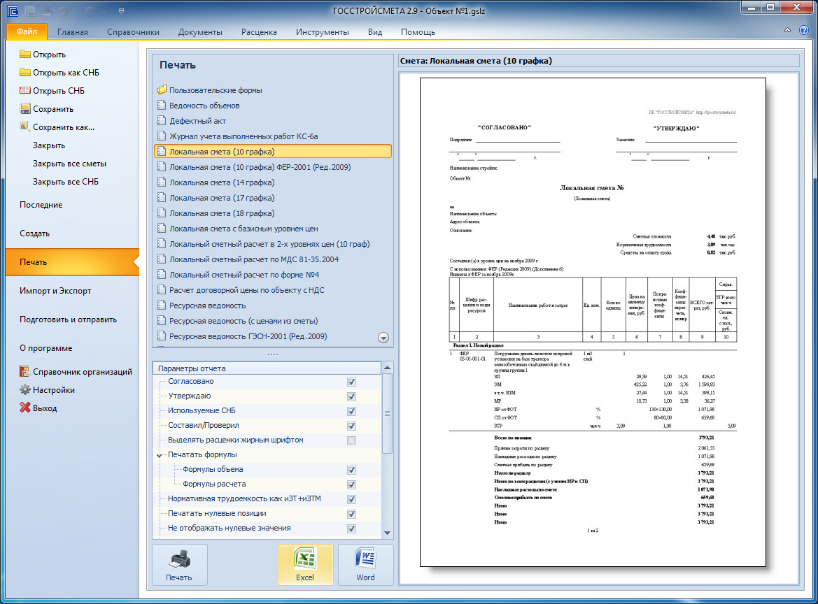This screenshot has height=604, width=818.
Task: Click the report preview page thumbnail
Action: 593,322
